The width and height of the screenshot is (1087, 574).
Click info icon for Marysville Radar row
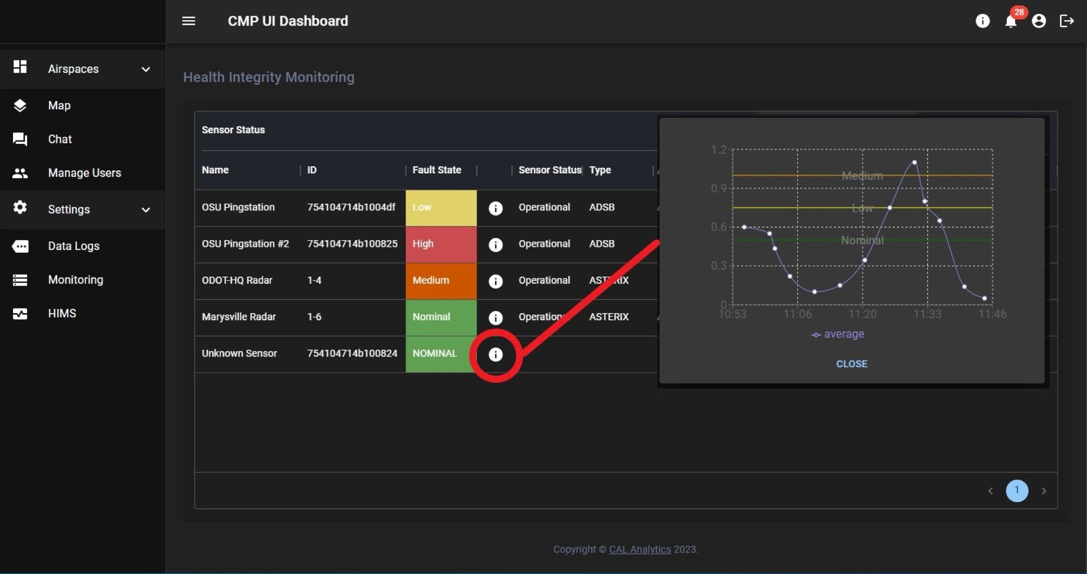point(495,318)
